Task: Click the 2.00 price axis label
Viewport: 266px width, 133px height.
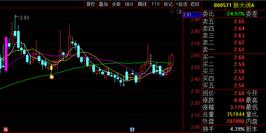Action: [195, 127]
